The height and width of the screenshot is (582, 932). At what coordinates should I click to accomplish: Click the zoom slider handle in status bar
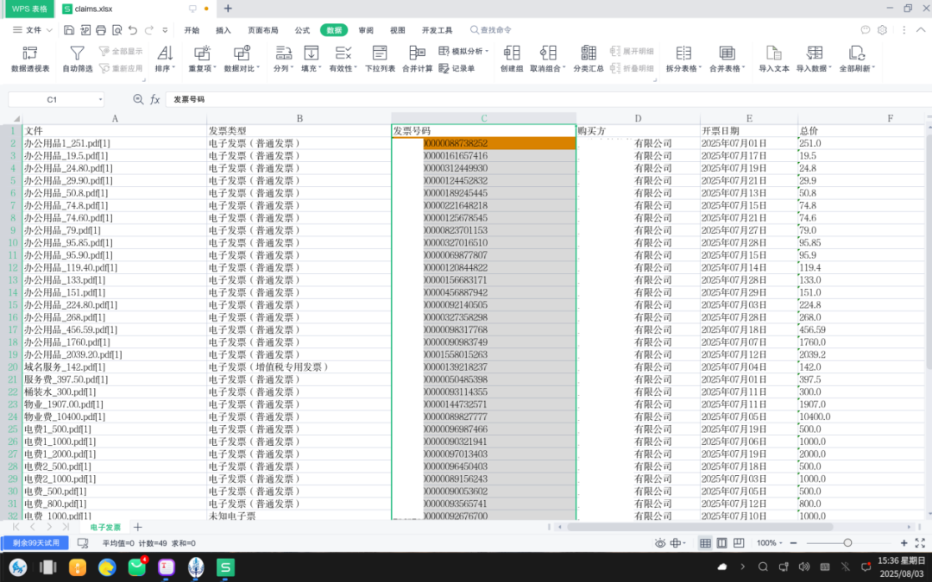tap(847, 543)
